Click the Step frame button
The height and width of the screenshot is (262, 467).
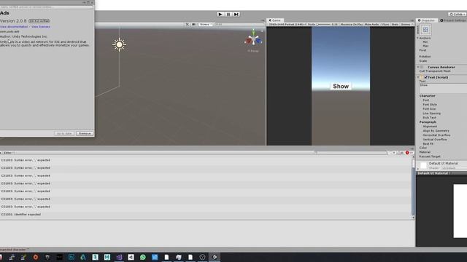point(236,15)
